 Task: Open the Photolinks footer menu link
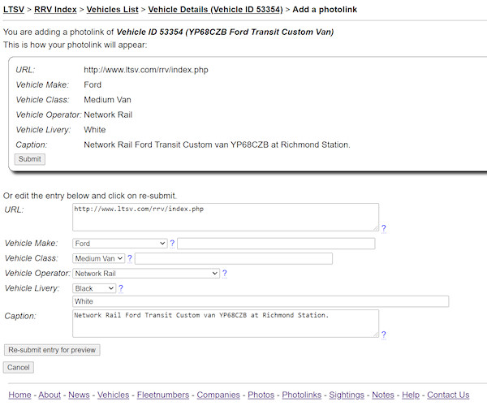[x=302, y=395]
